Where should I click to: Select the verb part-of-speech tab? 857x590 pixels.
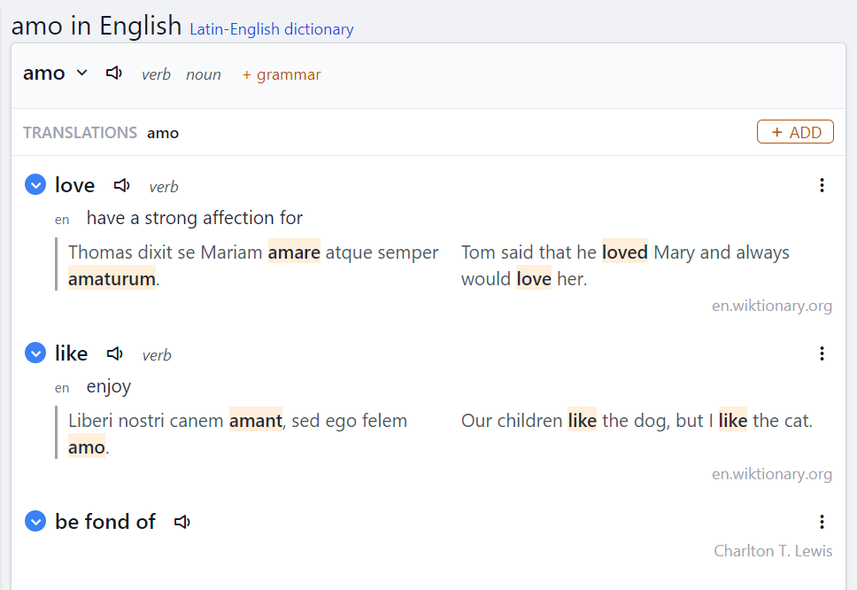[156, 74]
